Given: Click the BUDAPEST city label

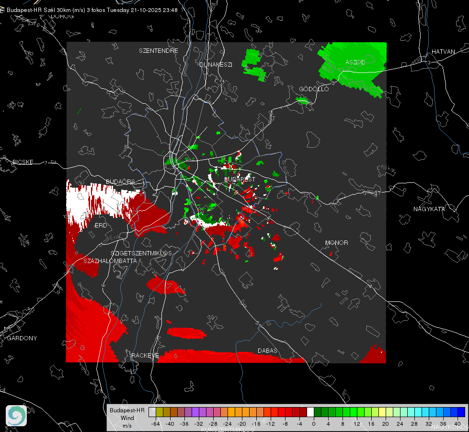Looking at the screenshot, I should [240, 179].
